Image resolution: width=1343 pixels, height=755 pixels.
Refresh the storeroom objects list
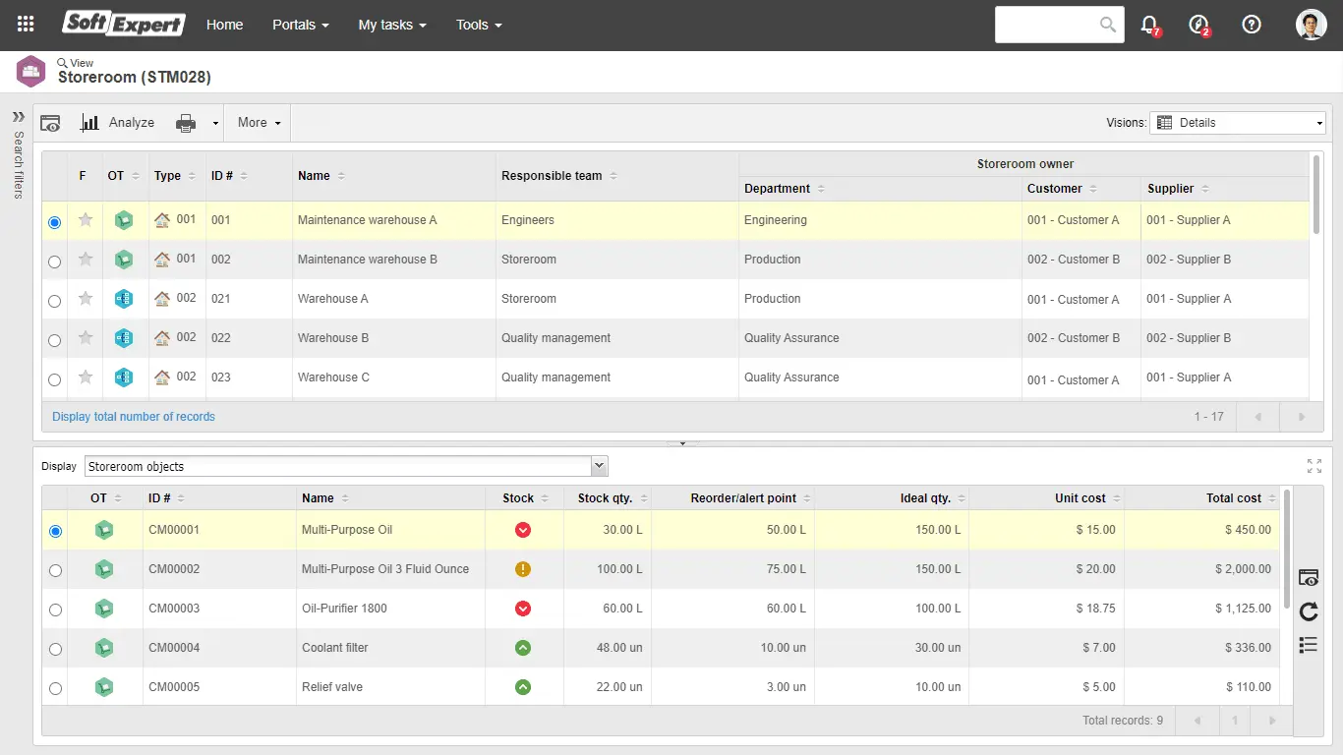1308,611
